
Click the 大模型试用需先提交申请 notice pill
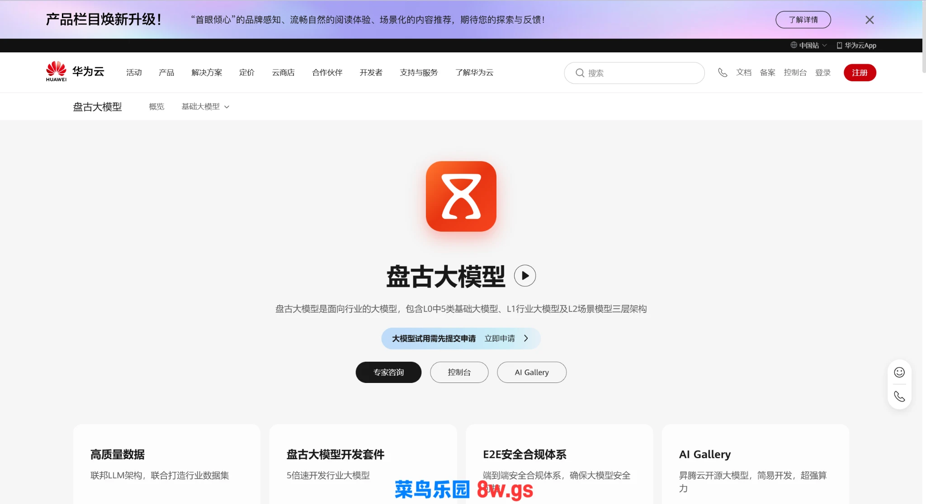click(461, 338)
